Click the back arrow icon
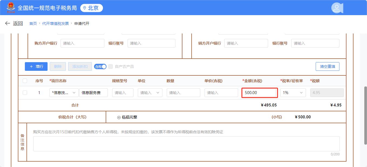 [8, 24]
